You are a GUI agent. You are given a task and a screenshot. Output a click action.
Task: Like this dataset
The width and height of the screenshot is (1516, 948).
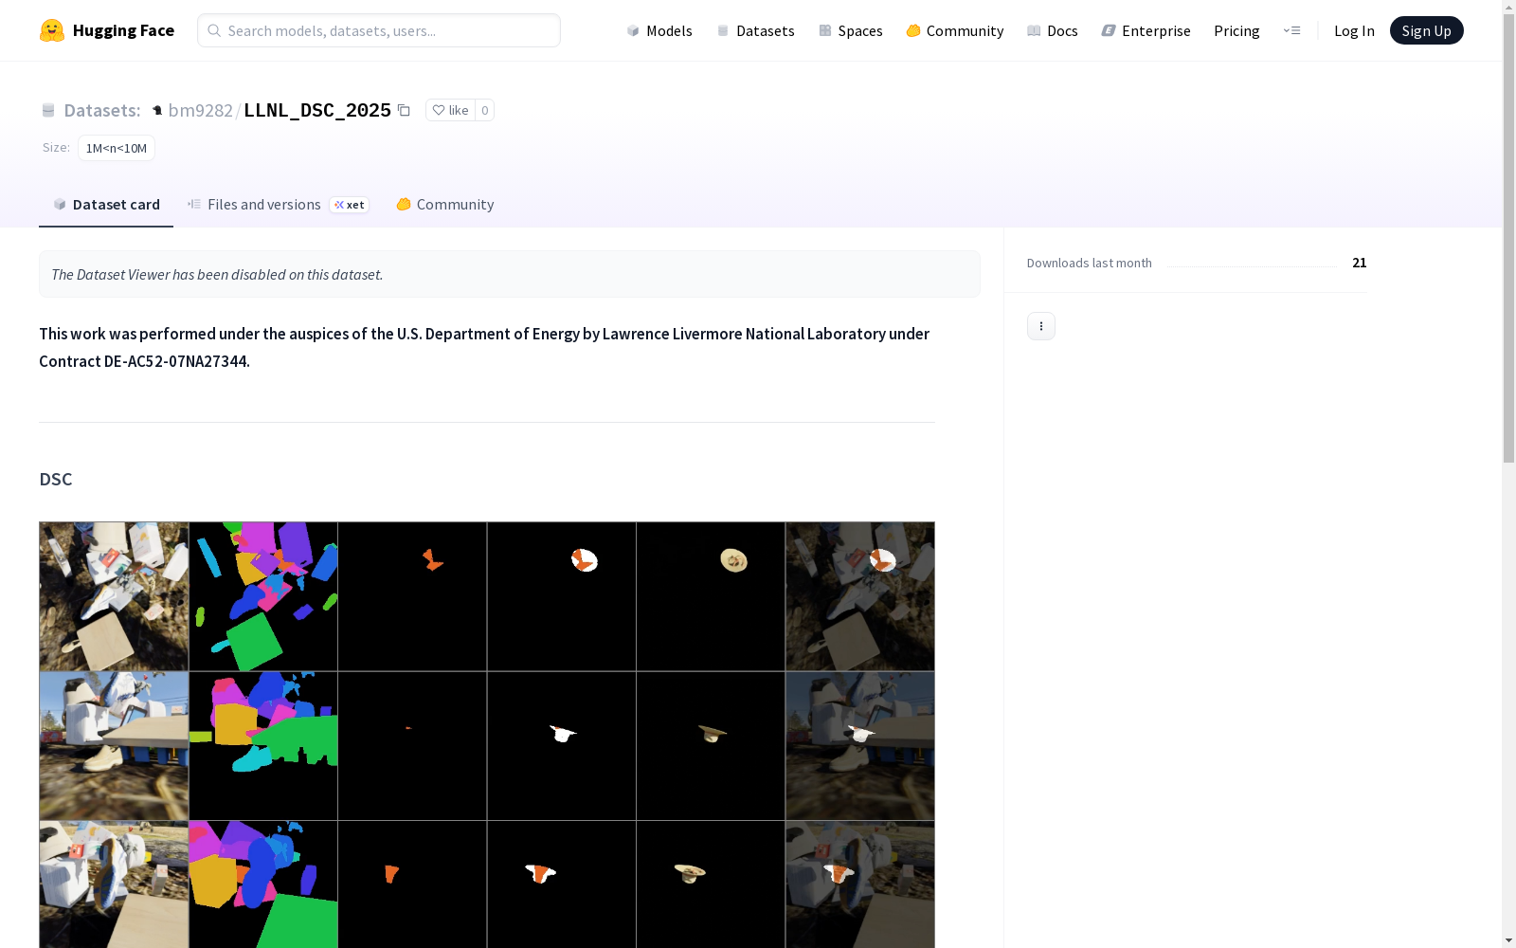point(450,110)
